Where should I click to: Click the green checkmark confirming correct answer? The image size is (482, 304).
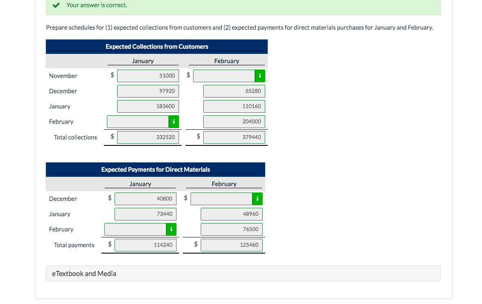coord(56,6)
